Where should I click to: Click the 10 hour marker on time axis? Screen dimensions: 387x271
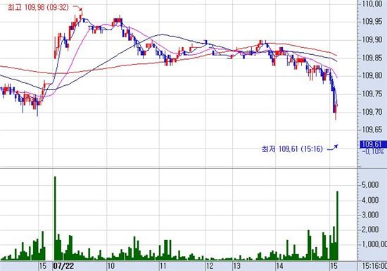[x=110, y=266]
